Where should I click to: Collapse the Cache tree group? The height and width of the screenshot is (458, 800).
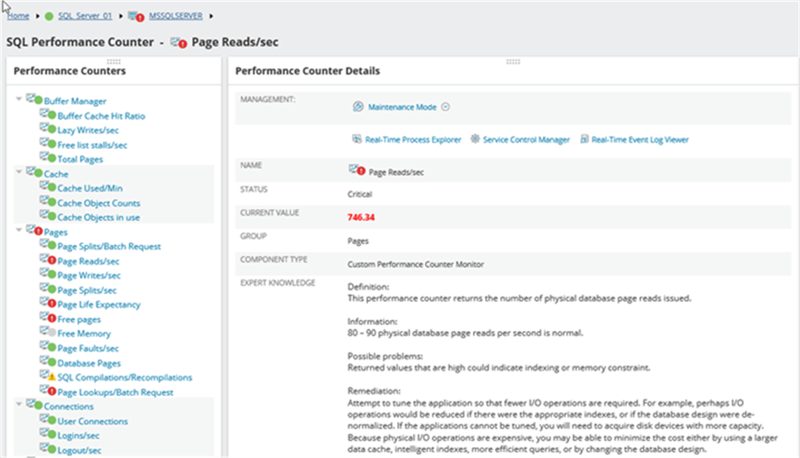pyautogui.click(x=19, y=171)
